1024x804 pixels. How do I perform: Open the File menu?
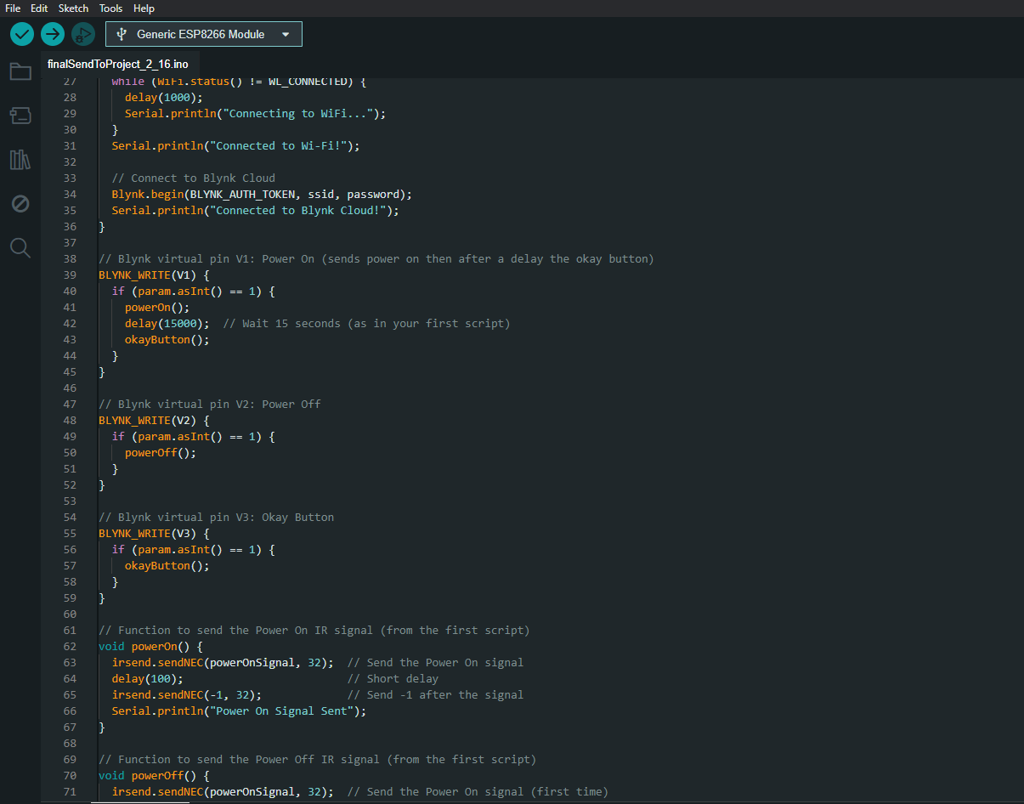tap(13, 8)
